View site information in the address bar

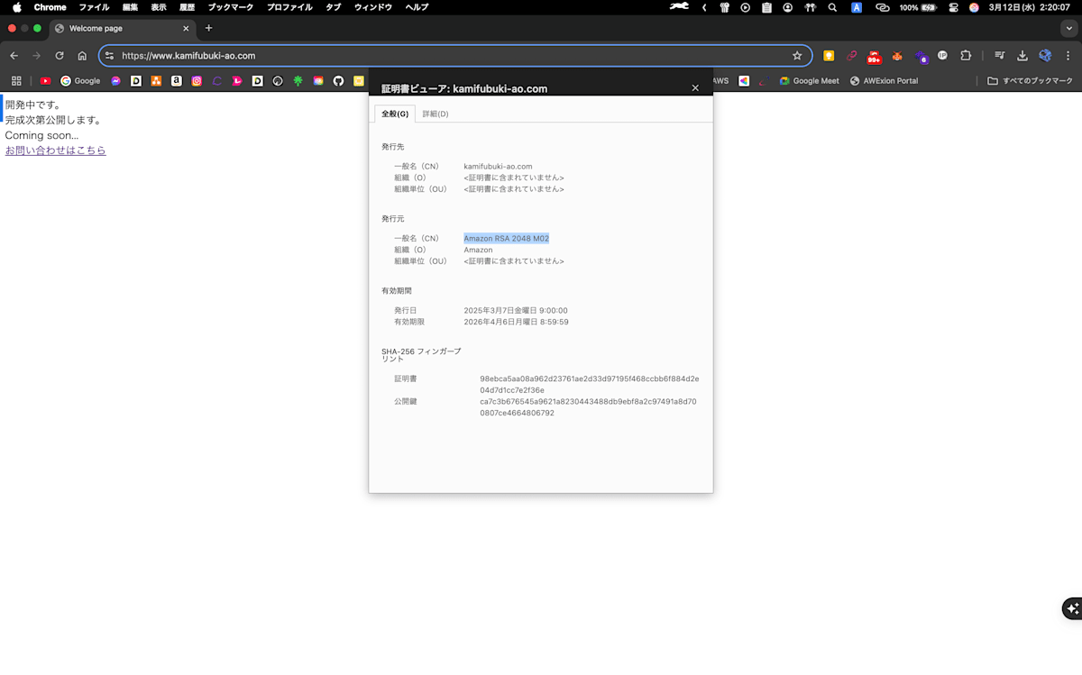tap(108, 54)
